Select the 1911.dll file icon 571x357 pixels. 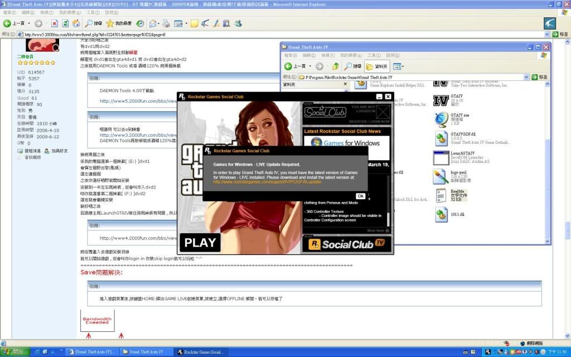click(x=441, y=214)
